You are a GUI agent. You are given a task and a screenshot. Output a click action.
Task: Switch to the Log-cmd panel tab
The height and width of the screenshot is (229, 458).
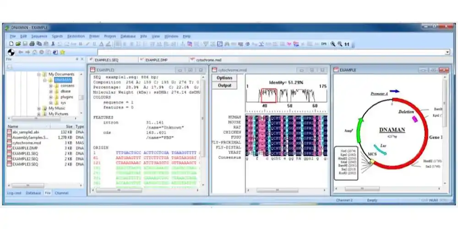(x=14, y=193)
